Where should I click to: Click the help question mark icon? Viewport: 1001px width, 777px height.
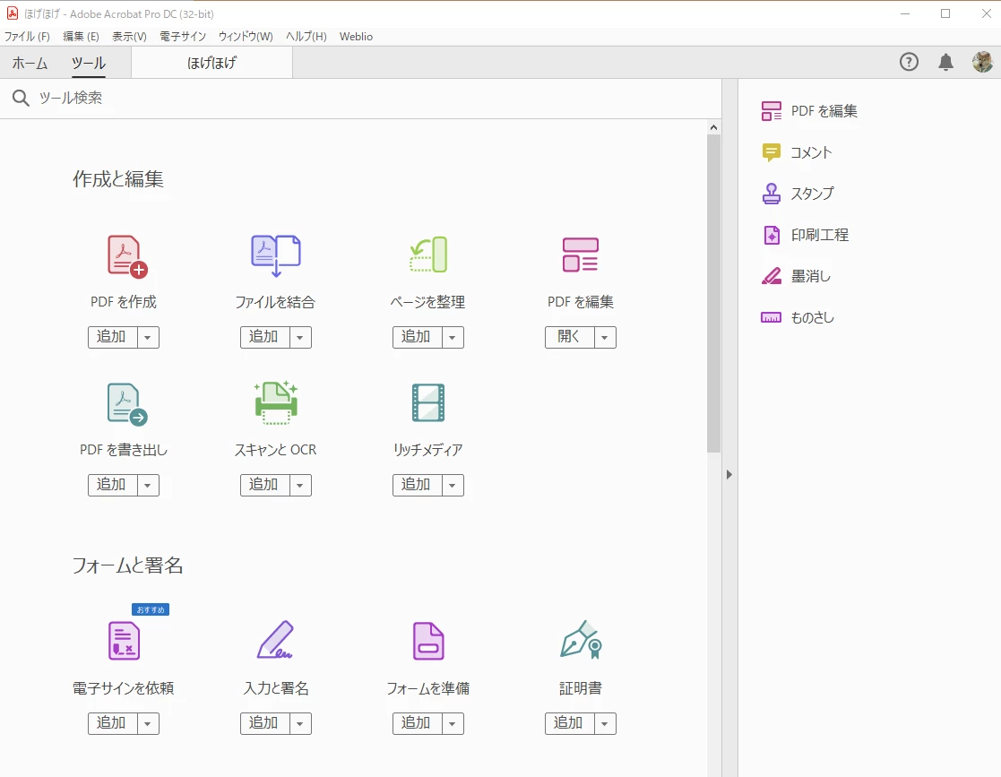(x=909, y=62)
